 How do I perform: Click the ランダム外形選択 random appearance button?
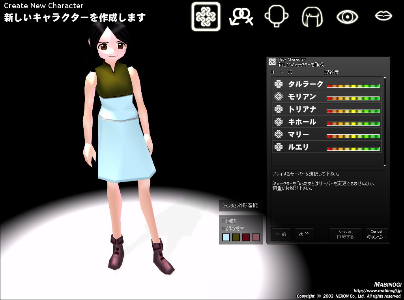point(240,206)
